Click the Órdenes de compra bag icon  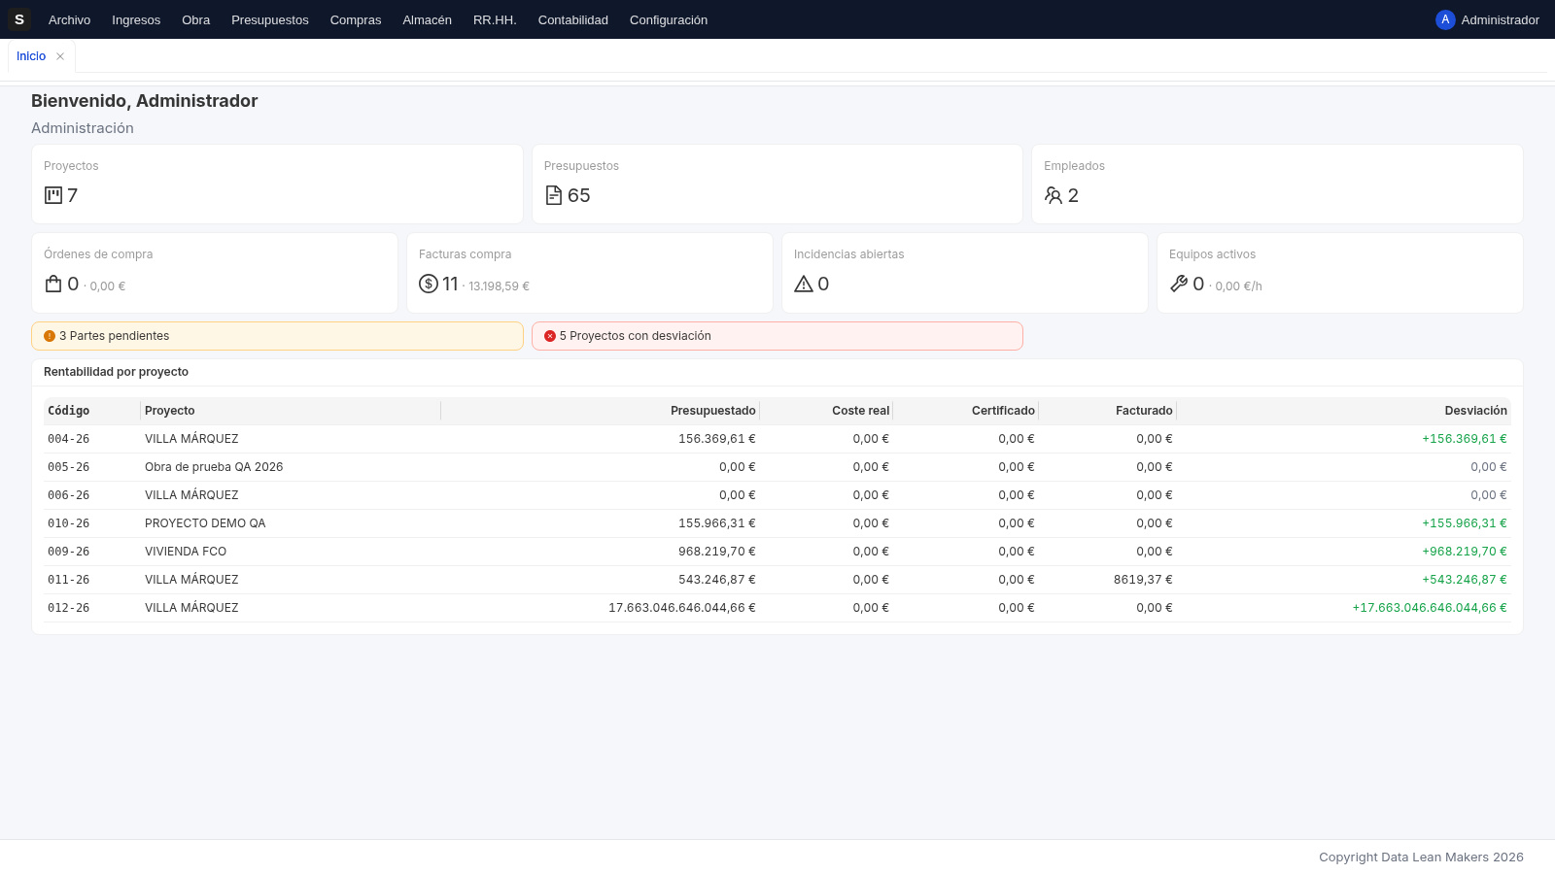[53, 284]
